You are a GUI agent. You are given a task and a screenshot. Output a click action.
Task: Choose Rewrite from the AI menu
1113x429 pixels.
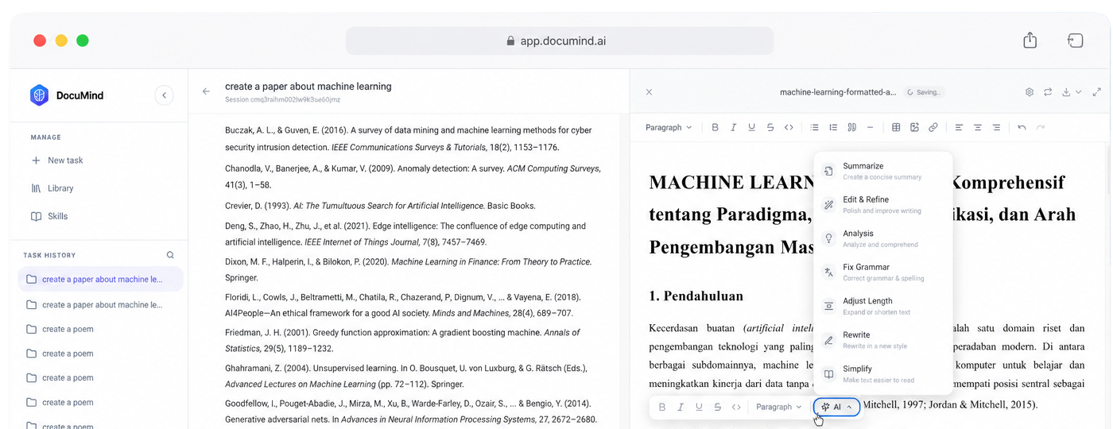883,340
